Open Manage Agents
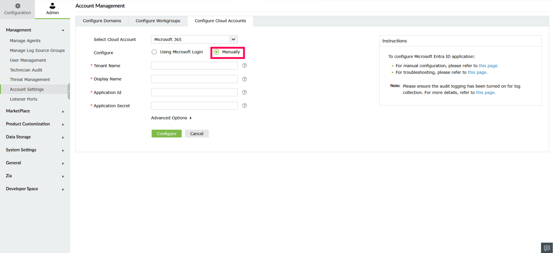554x253 pixels. tap(25, 41)
